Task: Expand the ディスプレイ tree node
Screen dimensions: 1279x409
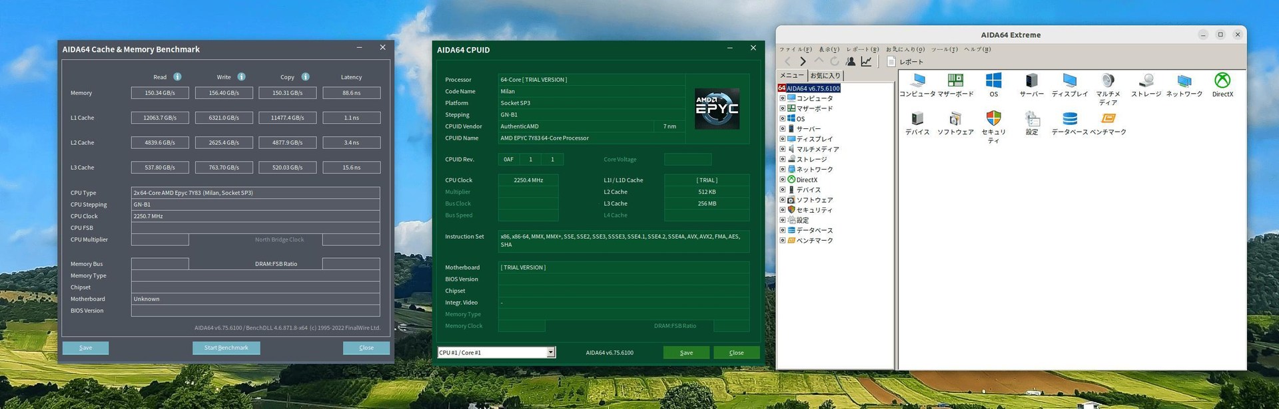Action: click(783, 139)
